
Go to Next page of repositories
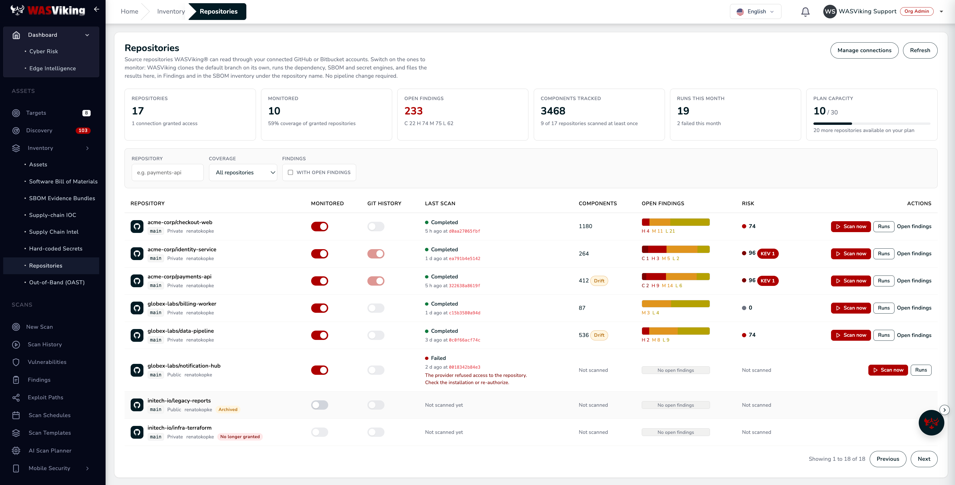[x=924, y=459]
